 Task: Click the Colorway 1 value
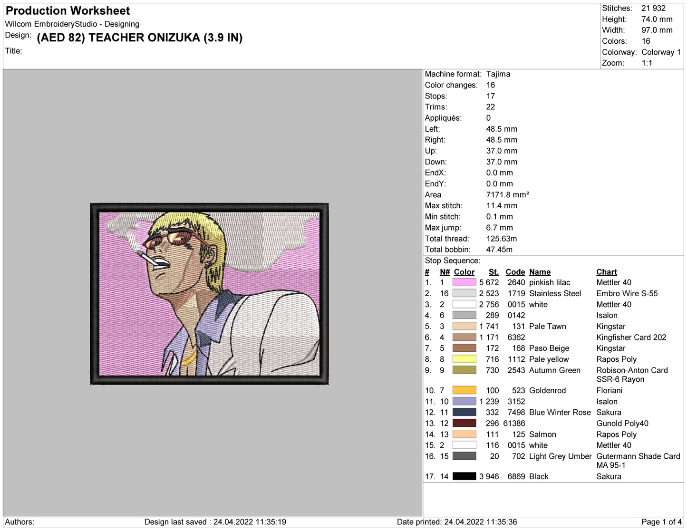[661, 52]
